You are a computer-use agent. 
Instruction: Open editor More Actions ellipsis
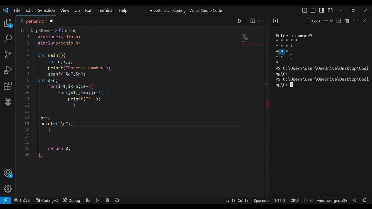tap(261, 21)
